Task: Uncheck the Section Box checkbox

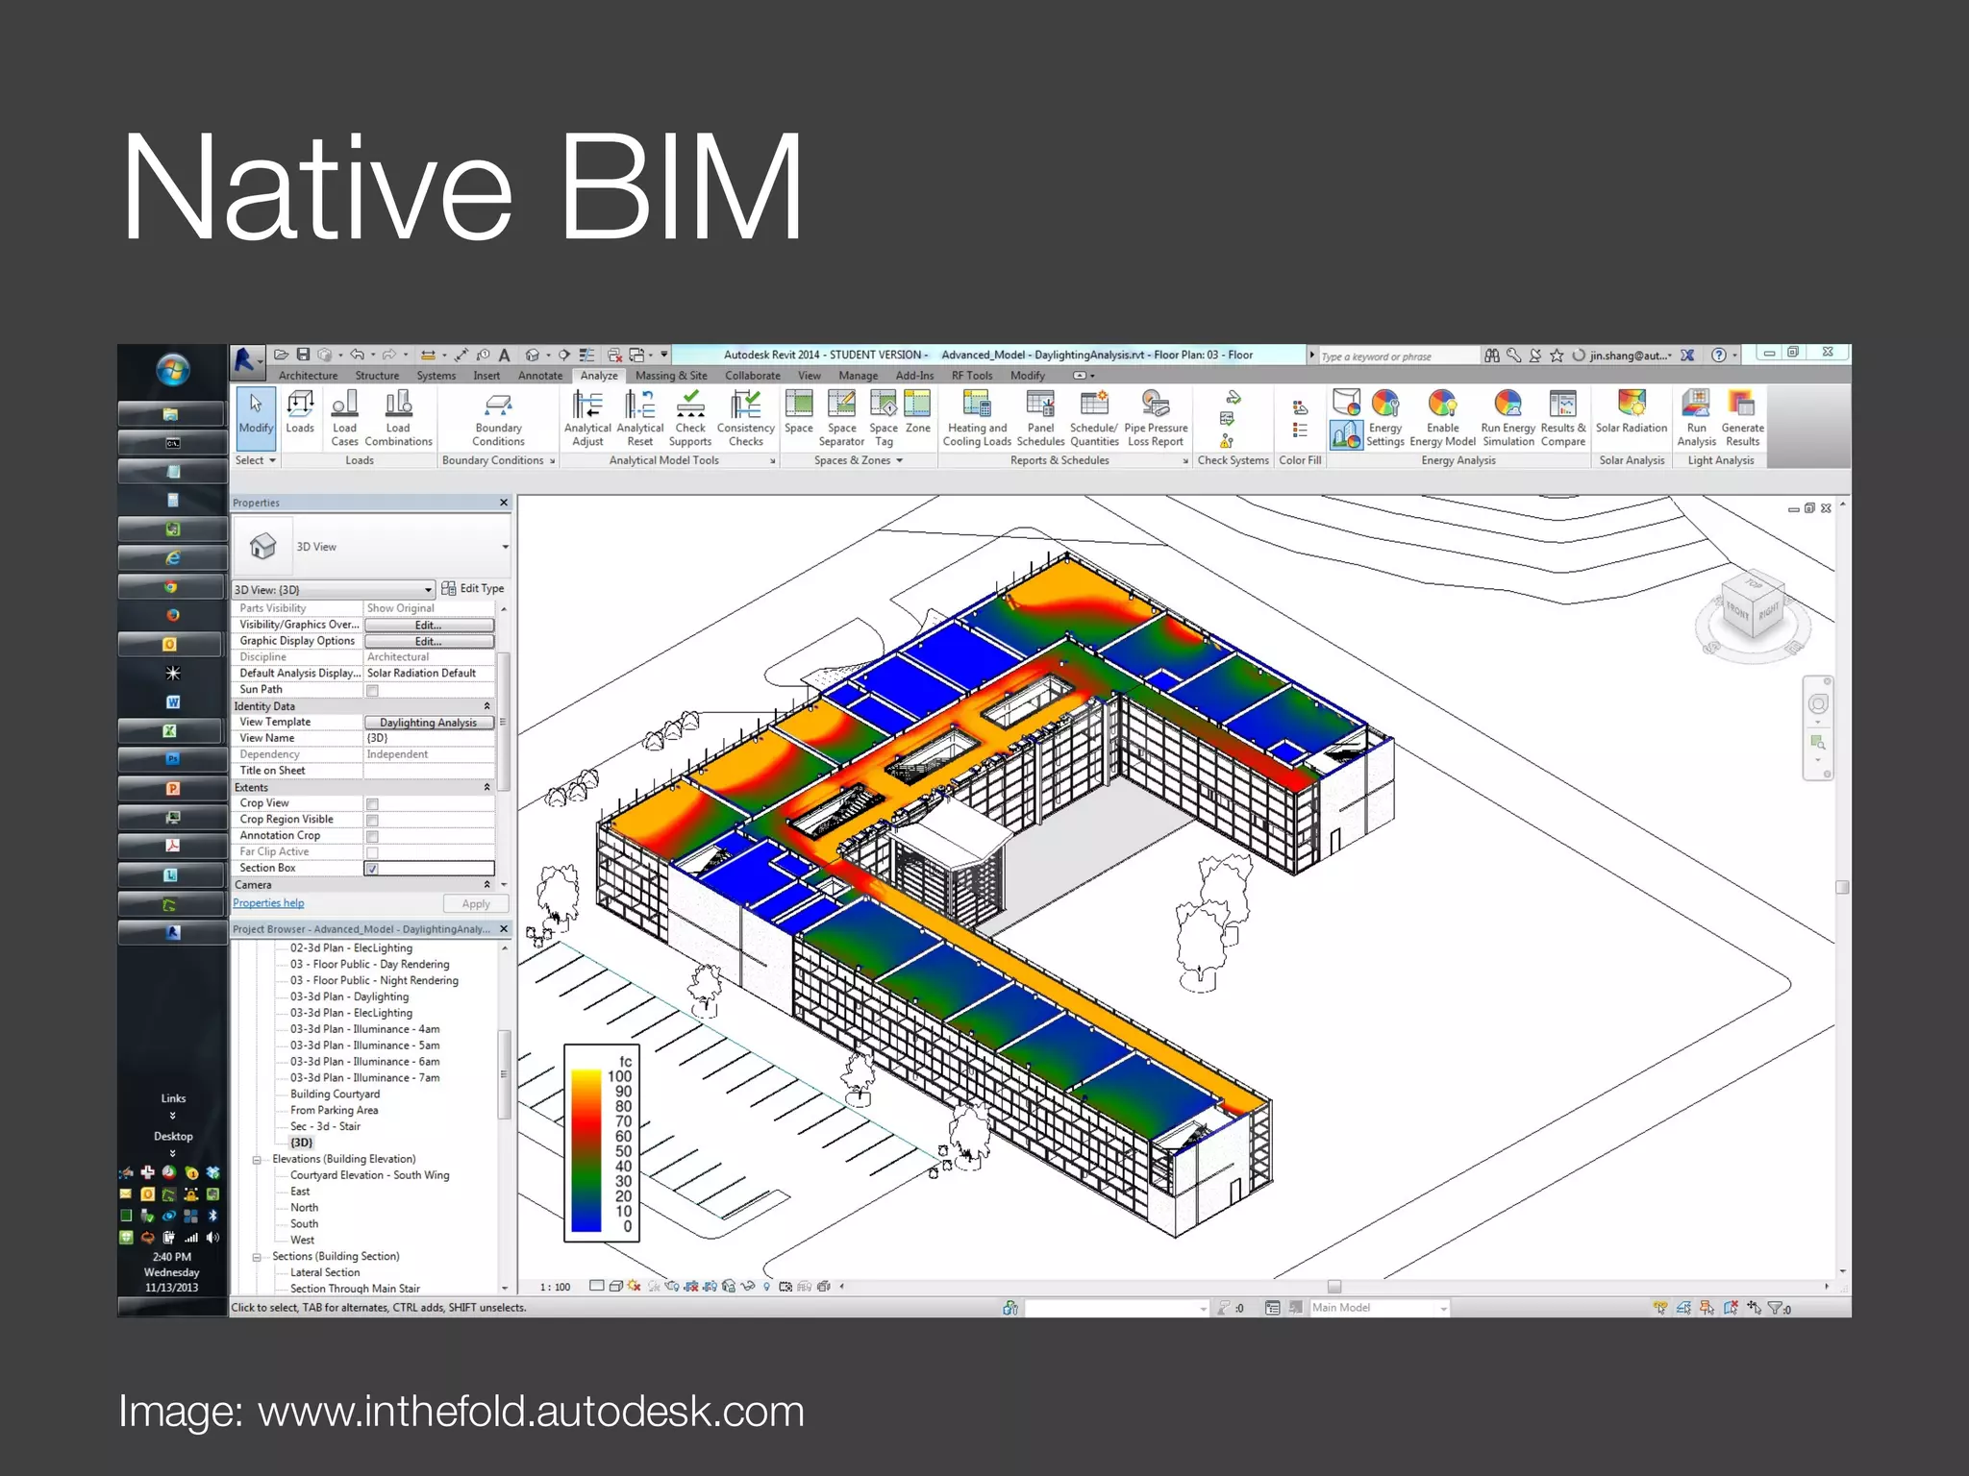Action: [372, 869]
